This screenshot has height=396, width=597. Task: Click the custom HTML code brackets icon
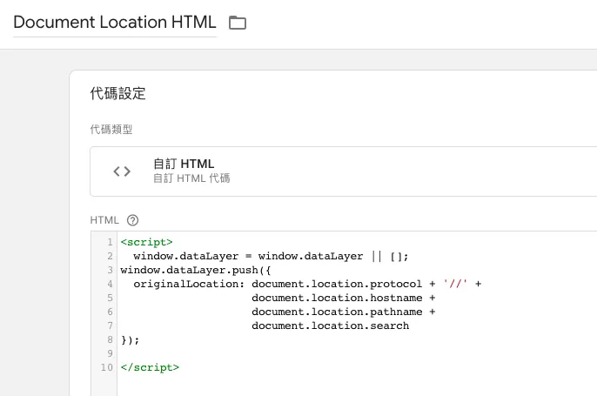tap(122, 171)
